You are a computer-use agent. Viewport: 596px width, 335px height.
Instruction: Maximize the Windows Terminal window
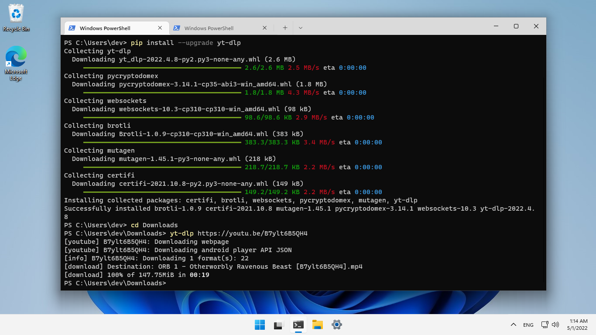(x=516, y=26)
